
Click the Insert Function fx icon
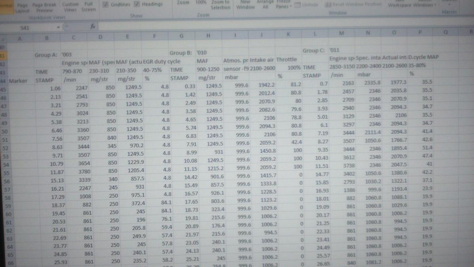coord(92,27)
